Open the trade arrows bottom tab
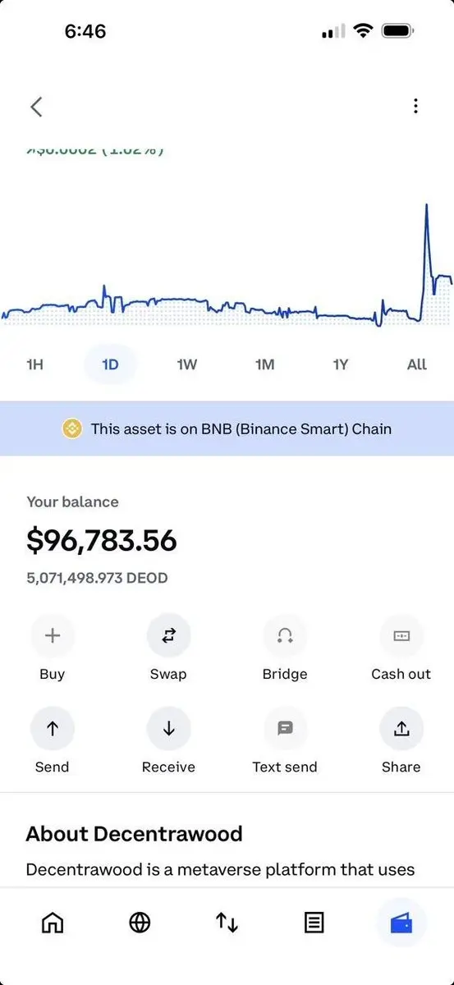This screenshot has height=985, width=454. point(227,923)
